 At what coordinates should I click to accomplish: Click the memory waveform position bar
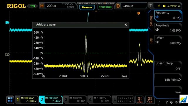[96, 4]
